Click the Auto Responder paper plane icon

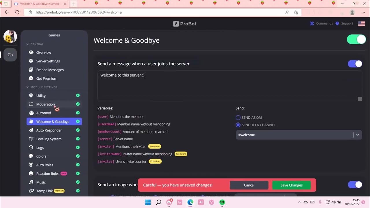[x=31, y=130]
